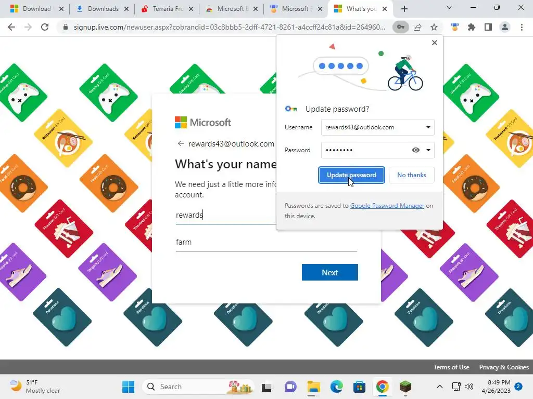
Task: Open network settings from system tray
Action: point(456,387)
